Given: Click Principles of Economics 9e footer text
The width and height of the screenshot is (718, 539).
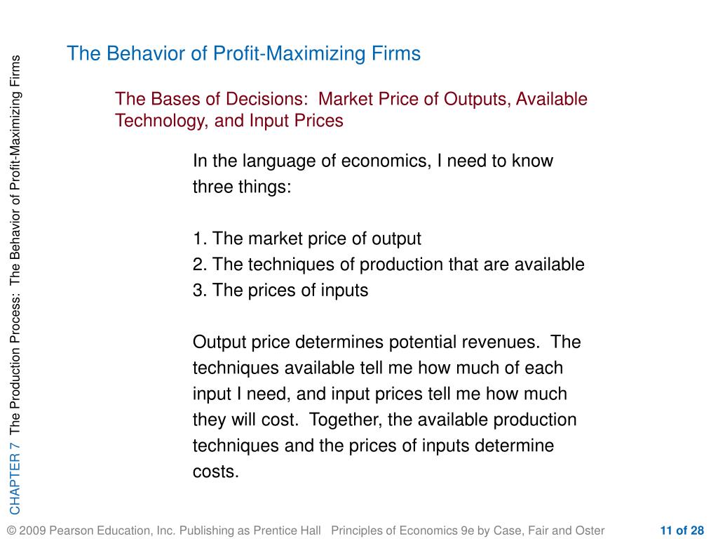Looking at the screenshot, I should pyautogui.click(x=468, y=531).
